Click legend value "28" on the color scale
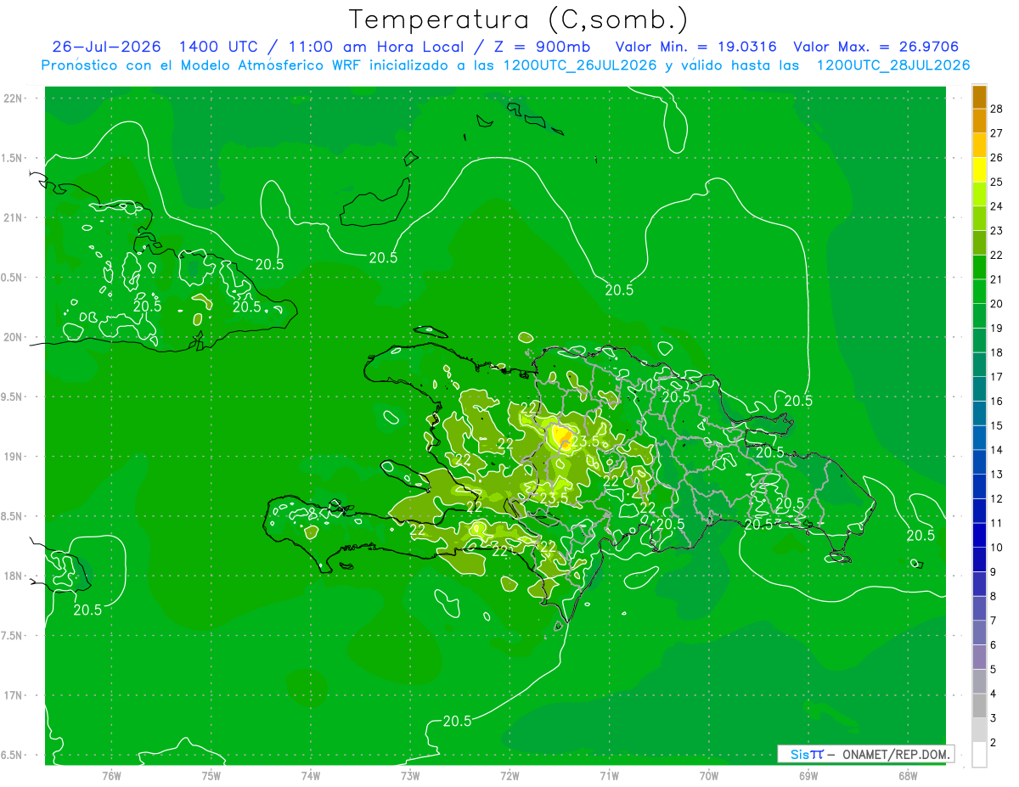The height and width of the screenshot is (787, 1019). click(997, 109)
